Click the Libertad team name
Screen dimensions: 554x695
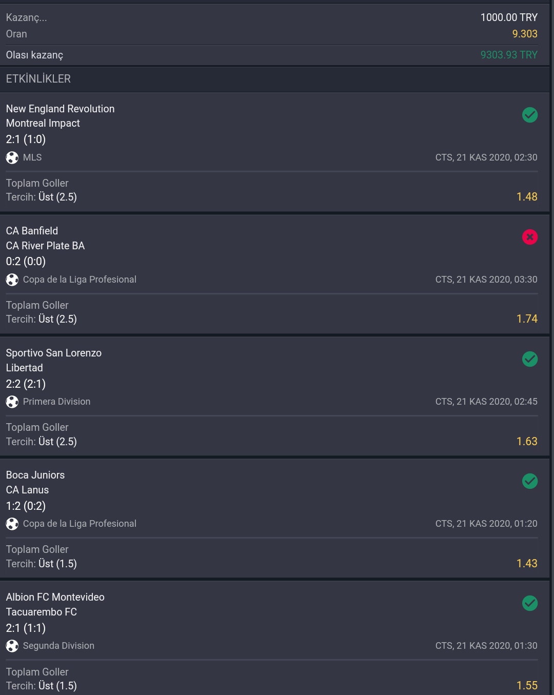pyautogui.click(x=24, y=368)
